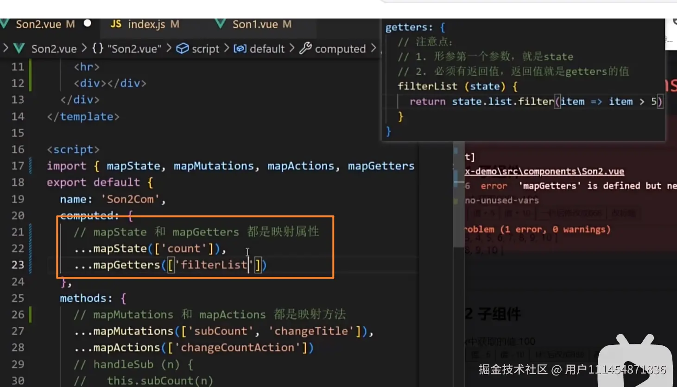Click 'changeCountAction' in mapActions
This screenshot has height=387, width=677.
pyautogui.click(x=237, y=348)
